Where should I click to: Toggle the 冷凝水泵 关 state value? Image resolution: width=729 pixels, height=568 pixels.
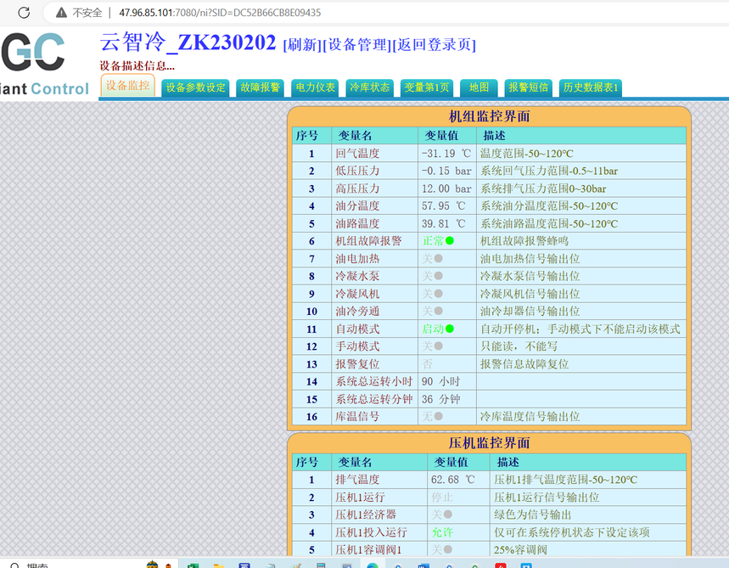(432, 276)
